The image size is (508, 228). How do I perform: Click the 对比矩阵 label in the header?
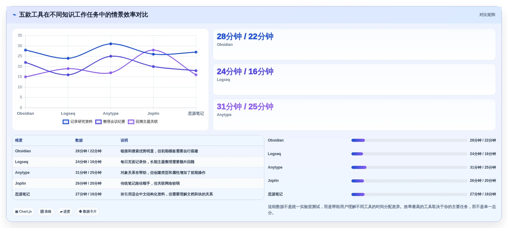click(487, 15)
